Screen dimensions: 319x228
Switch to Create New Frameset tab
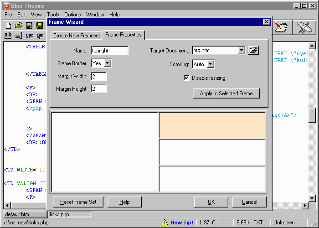pos(77,36)
